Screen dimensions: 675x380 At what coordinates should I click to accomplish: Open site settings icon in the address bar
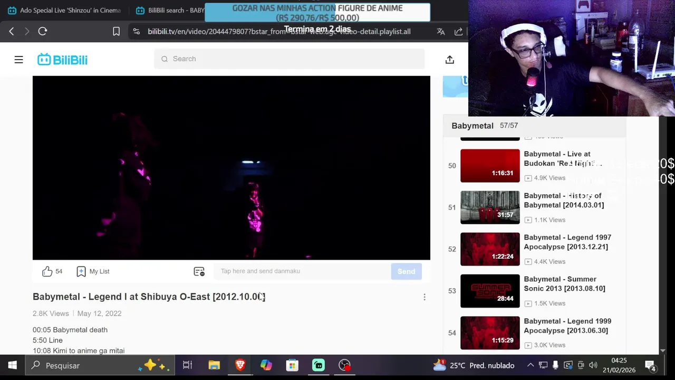tap(137, 31)
